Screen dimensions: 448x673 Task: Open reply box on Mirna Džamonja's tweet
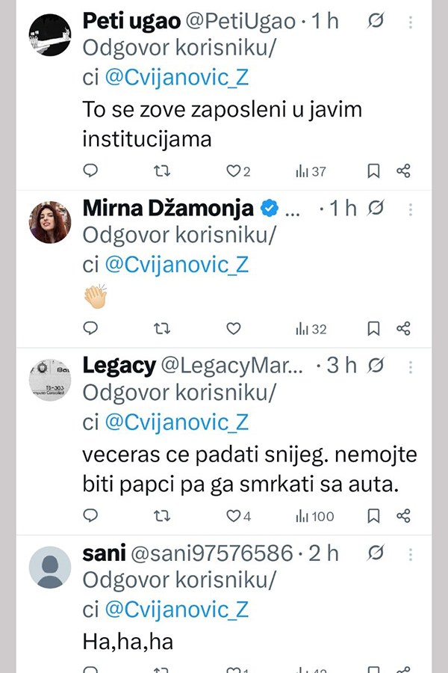pyautogui.click(x=90, y=328)
